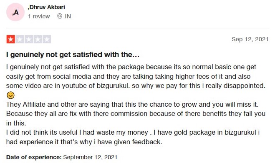Click the second grey rating star

(20, 39)
